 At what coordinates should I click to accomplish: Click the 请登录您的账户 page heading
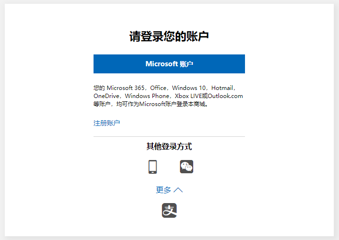point(169,36)
